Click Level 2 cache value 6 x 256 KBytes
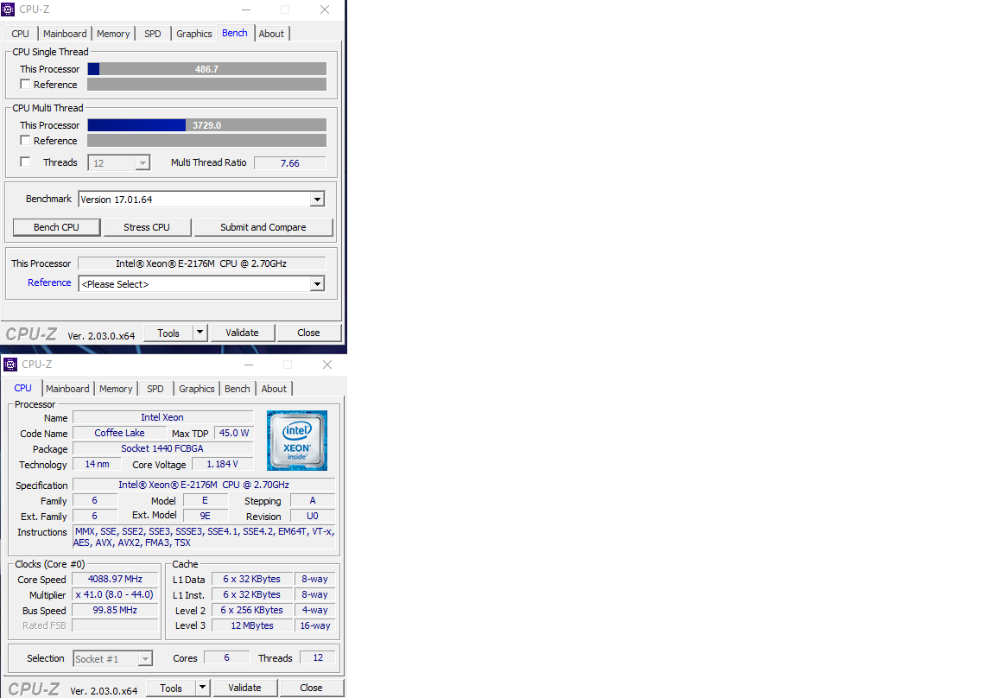The height and width of the screenshot is (698, 995). [x=252, y=610]
